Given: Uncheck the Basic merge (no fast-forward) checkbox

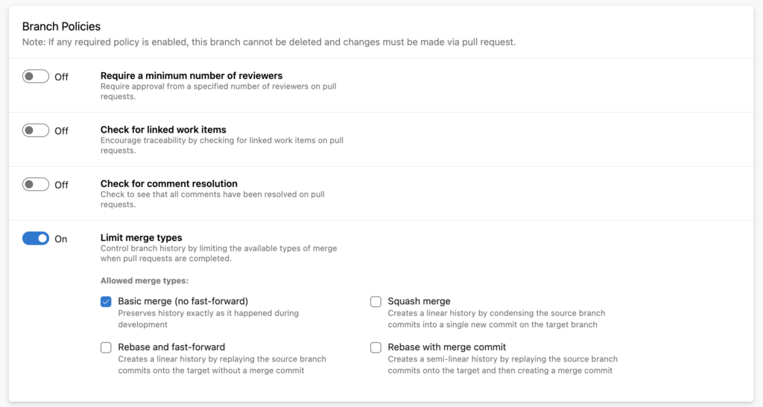Looking at the screenshot, I should click(106, 302).
